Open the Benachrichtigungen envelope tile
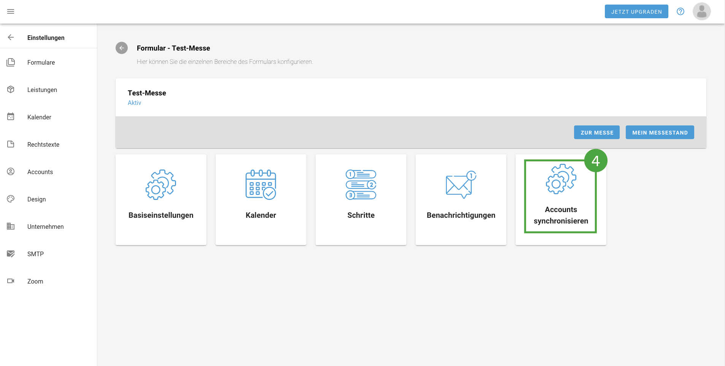 pyautogui.click(x=461, y=200)
